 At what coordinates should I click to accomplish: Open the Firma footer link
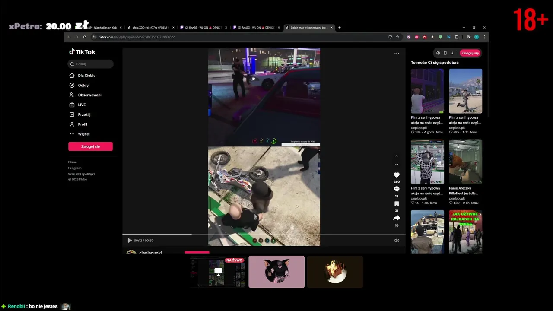[72, 162]
